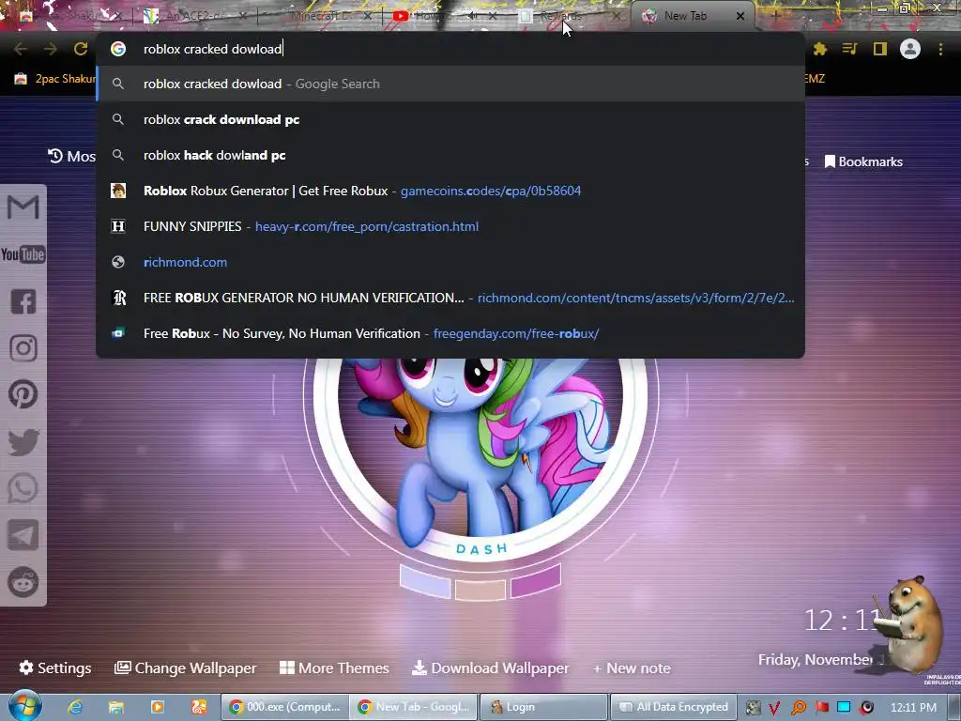The image size is (961, 721).
Task: Open the media player taskbar icon
Action: 158,707
